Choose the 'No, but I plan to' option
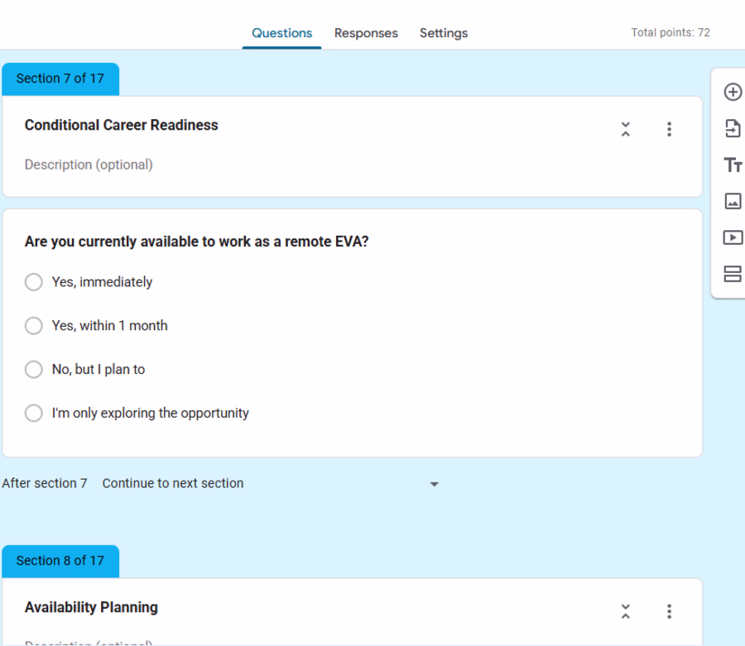Screen dimensions: 745x646 click(34, 369)
